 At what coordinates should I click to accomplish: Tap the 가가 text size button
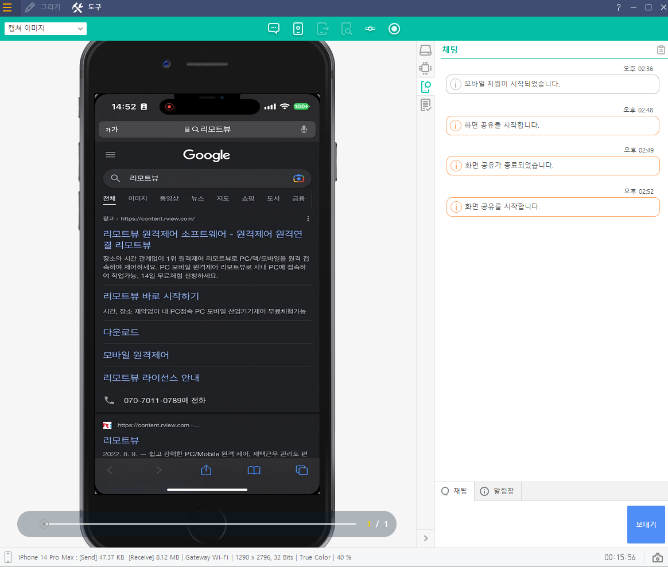111,130
